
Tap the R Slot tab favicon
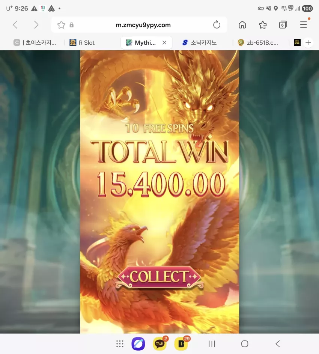click(73, 42)
